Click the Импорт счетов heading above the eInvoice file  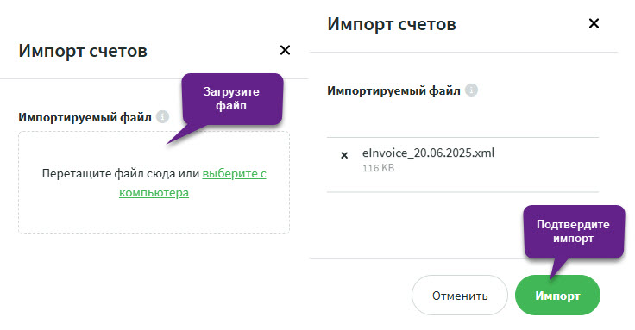click(x=392, y=24)
